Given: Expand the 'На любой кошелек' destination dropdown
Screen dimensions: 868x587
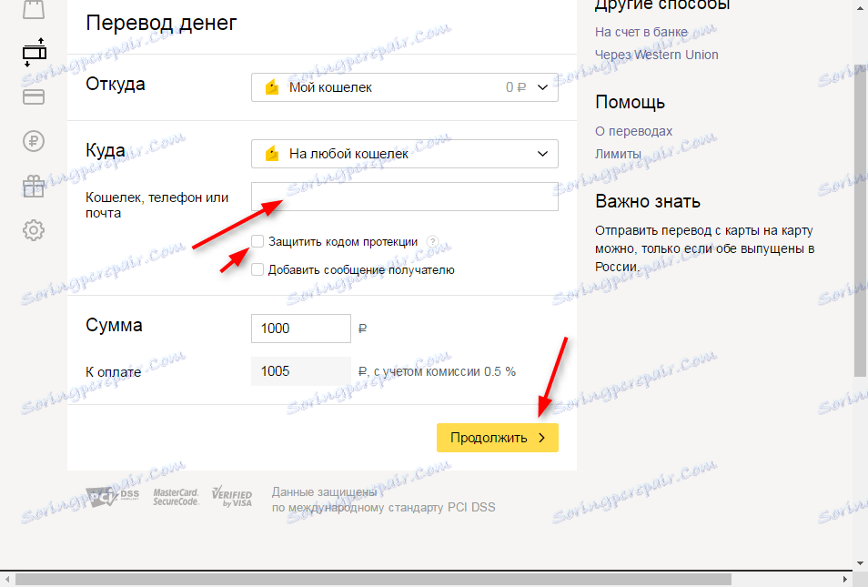Looking at the screenshot, I should click(x=405, y=154).
